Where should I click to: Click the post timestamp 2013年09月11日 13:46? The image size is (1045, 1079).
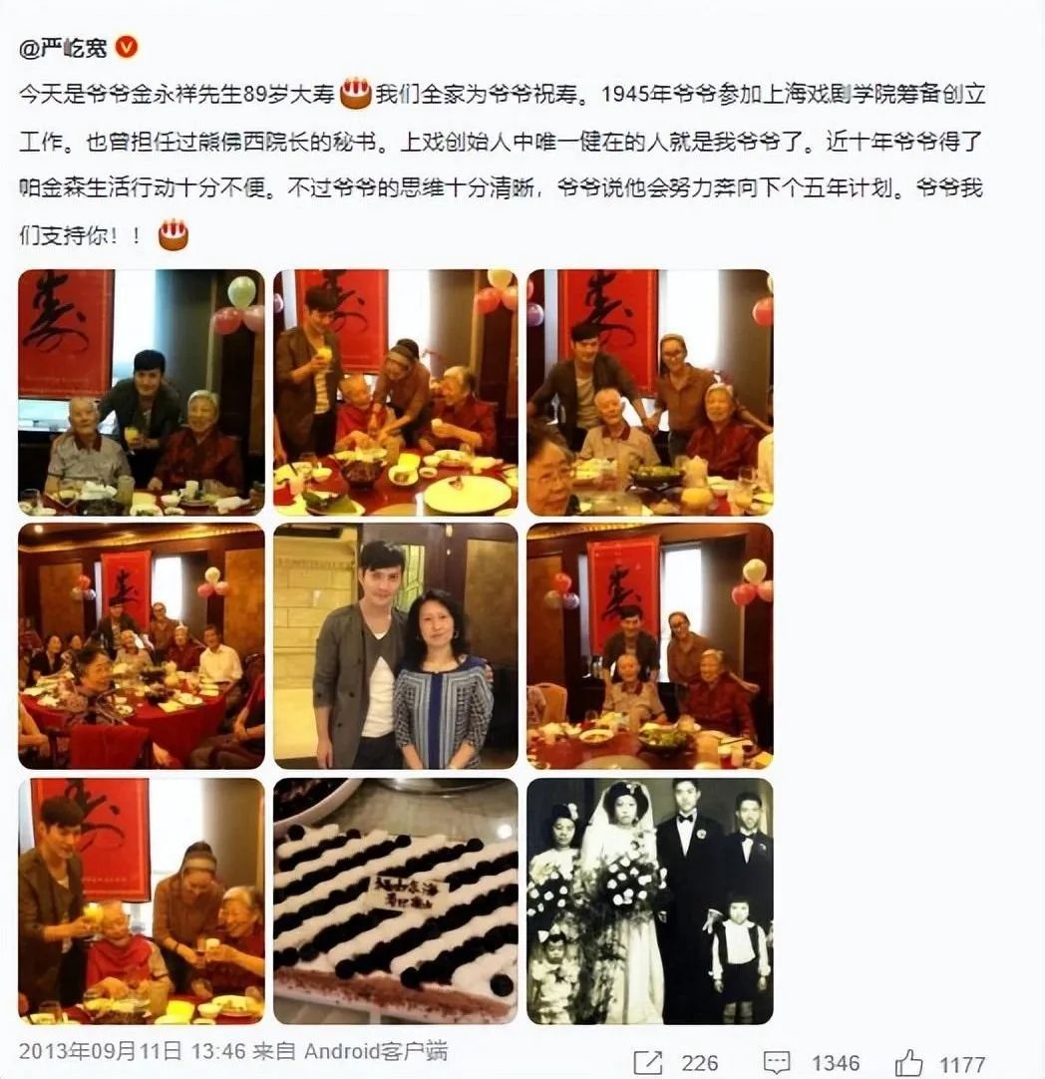132,1051
